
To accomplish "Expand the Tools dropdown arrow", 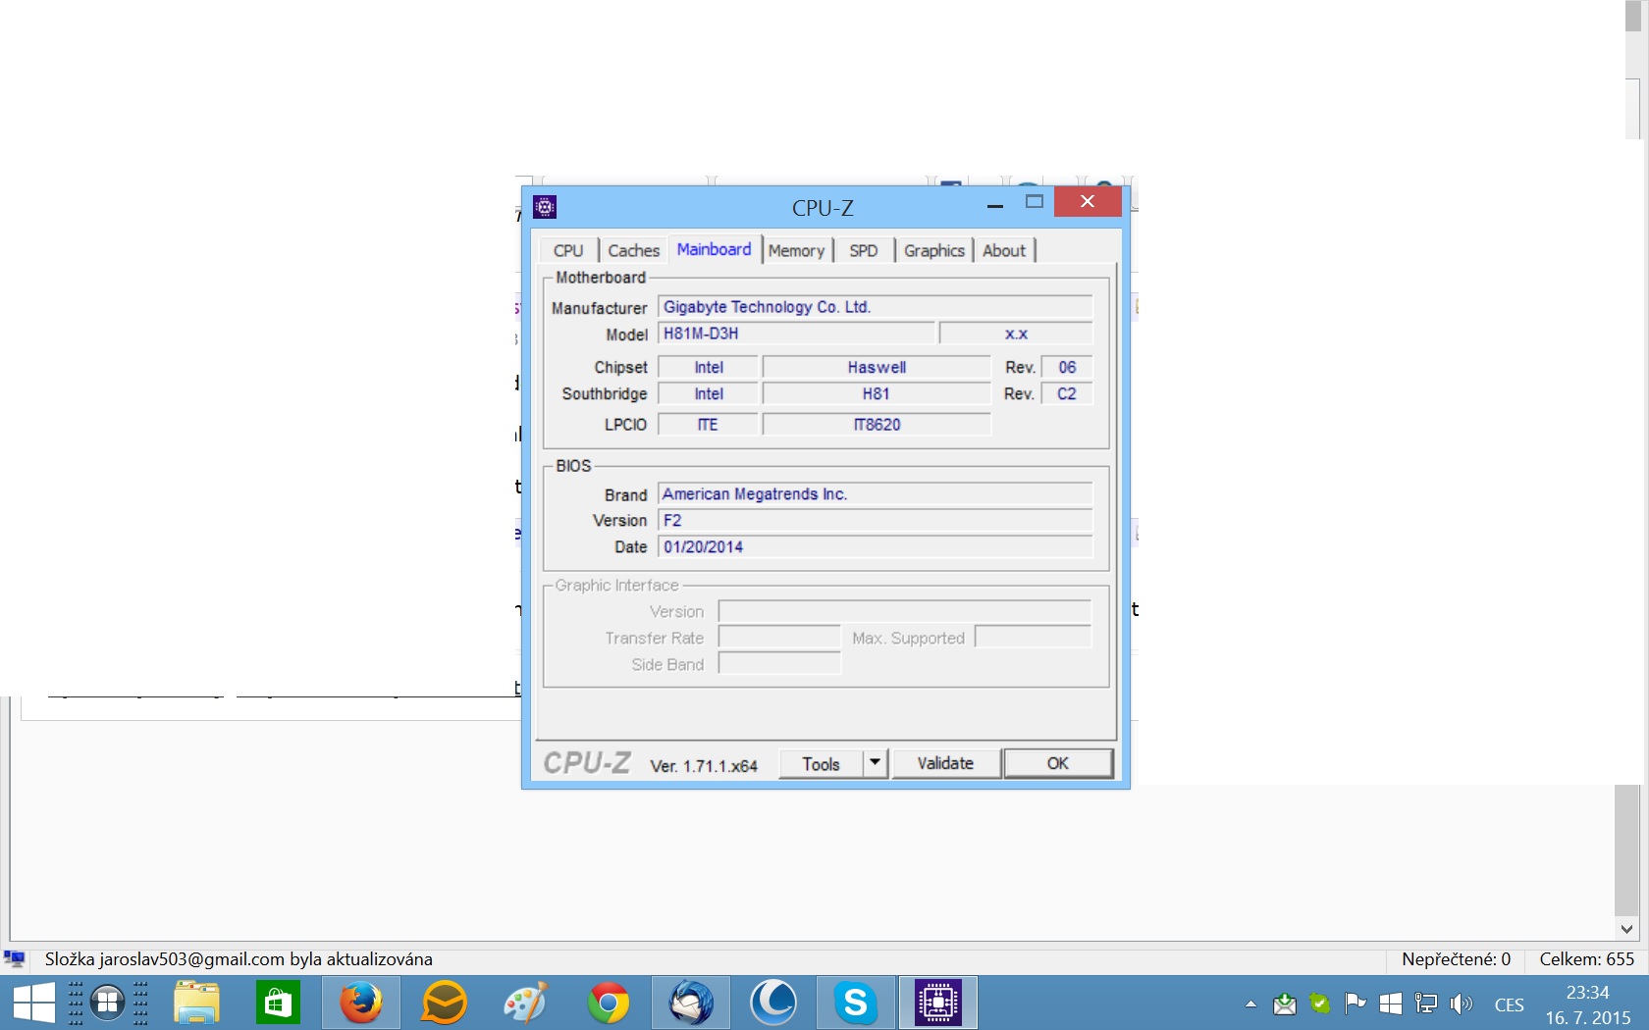I will [x=876, y=764].
